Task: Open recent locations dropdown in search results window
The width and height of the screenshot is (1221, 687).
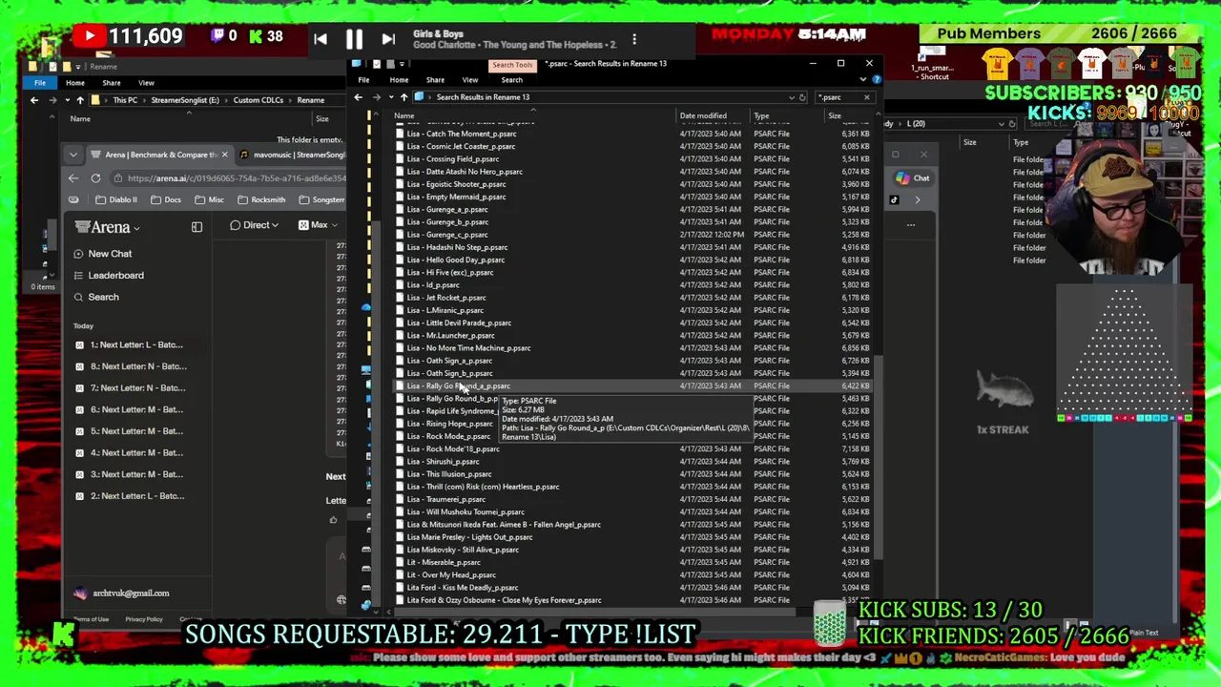Action: [389, 97]
